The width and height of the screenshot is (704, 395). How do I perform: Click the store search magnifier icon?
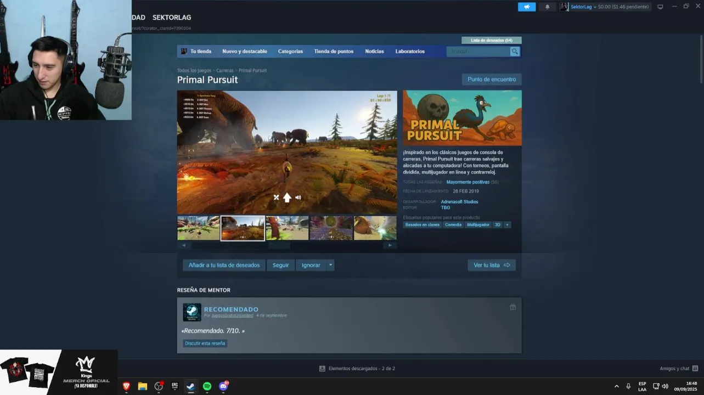coord(515,51)
